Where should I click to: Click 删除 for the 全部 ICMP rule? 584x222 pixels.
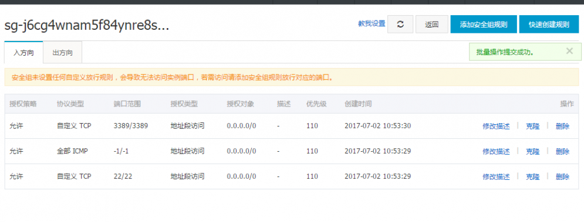(562, 151)
